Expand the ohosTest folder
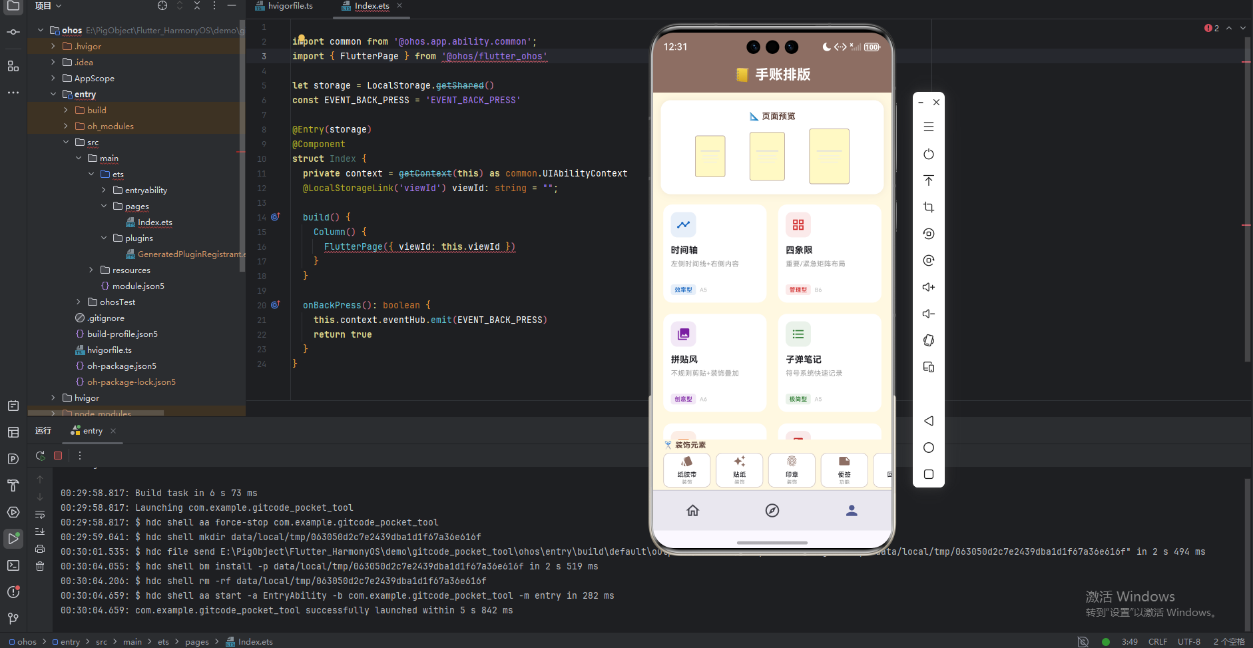 [79, 302]
